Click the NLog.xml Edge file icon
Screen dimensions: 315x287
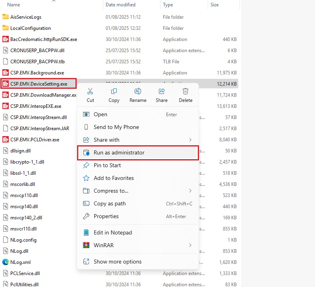[x=6, y=262]
